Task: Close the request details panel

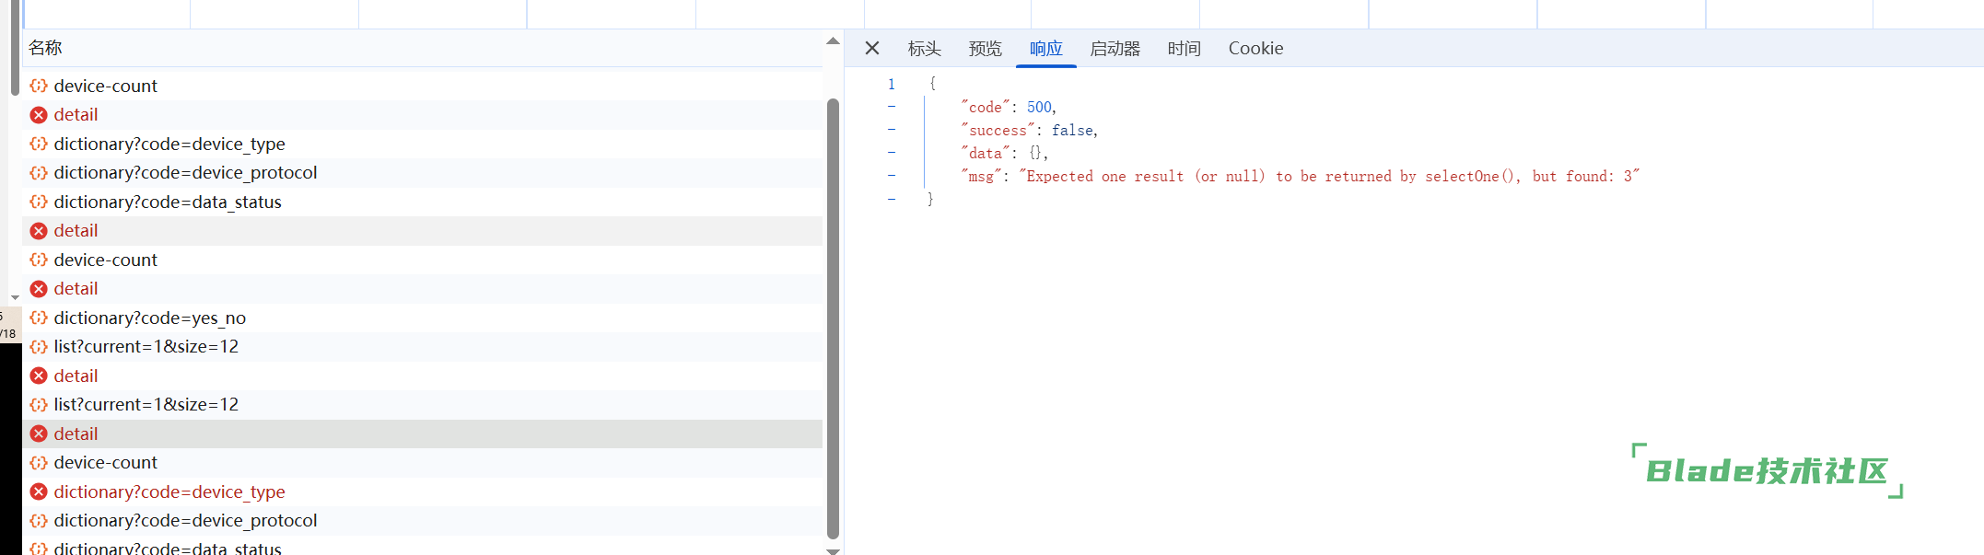Action: (872, 49)
